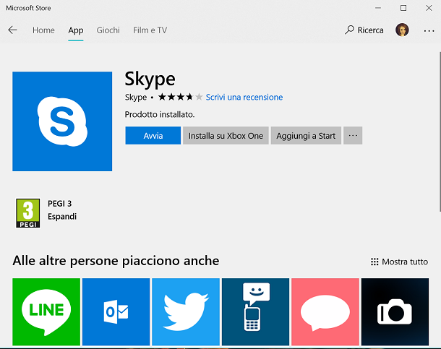Maximize the Microsoft Store window
Image resolution: width=441 pixels, height=349 pixels.
pos(403,8)
